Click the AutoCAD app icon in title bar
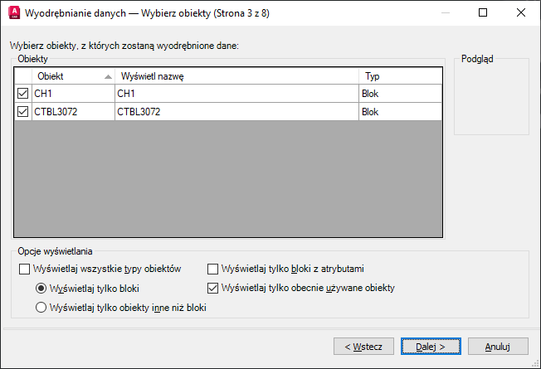This screenshot has height=369, width=541. click(14, 12)
